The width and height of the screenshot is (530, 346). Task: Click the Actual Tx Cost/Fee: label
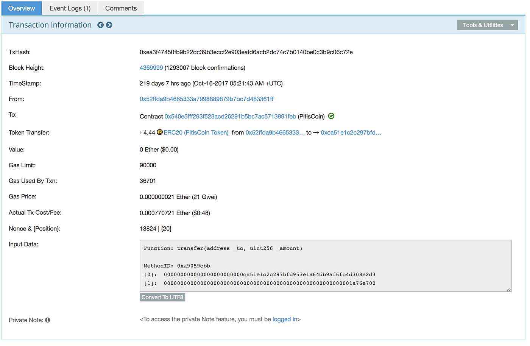coord(35,213)
